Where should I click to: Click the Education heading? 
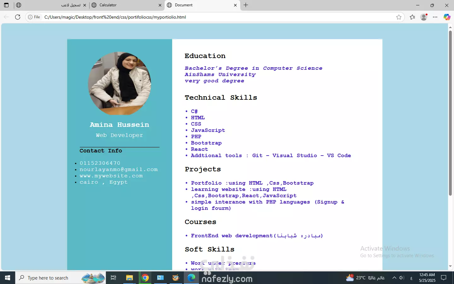[x=205, y=56]
